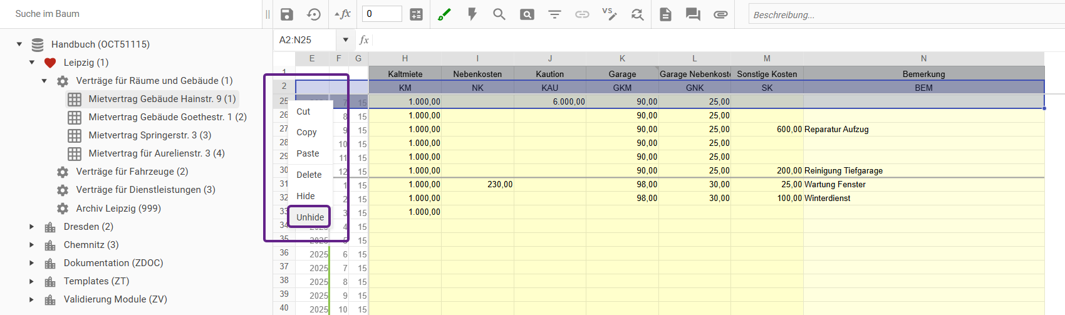Click the paperclip attachment icon
This screenshot has height=315, width=1065.
coord(720,14)
